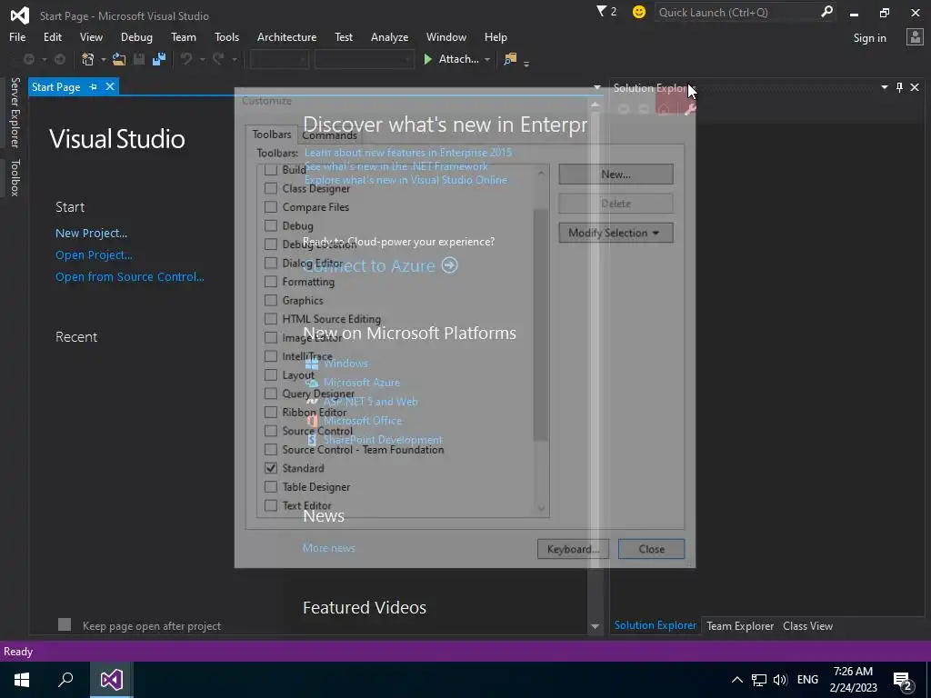Click the Visual Studio taskbar icon
This screenshot has height=698, width=931.
[x=112, y=680]
